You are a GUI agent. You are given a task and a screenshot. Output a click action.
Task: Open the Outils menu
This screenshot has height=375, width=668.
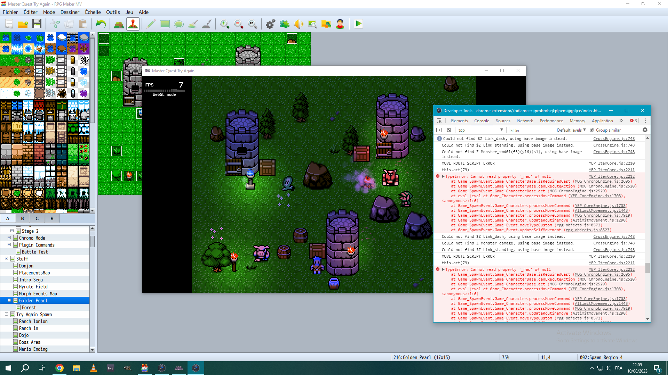pos(113,12)
